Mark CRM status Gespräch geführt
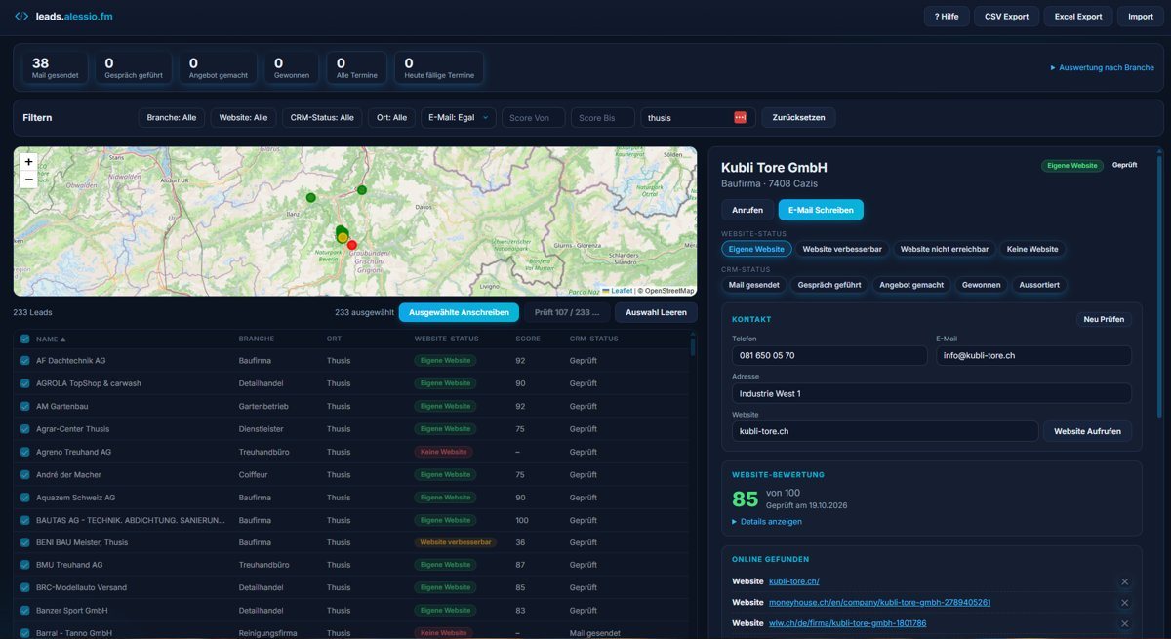1171x639 pixels. coord(829,285)
